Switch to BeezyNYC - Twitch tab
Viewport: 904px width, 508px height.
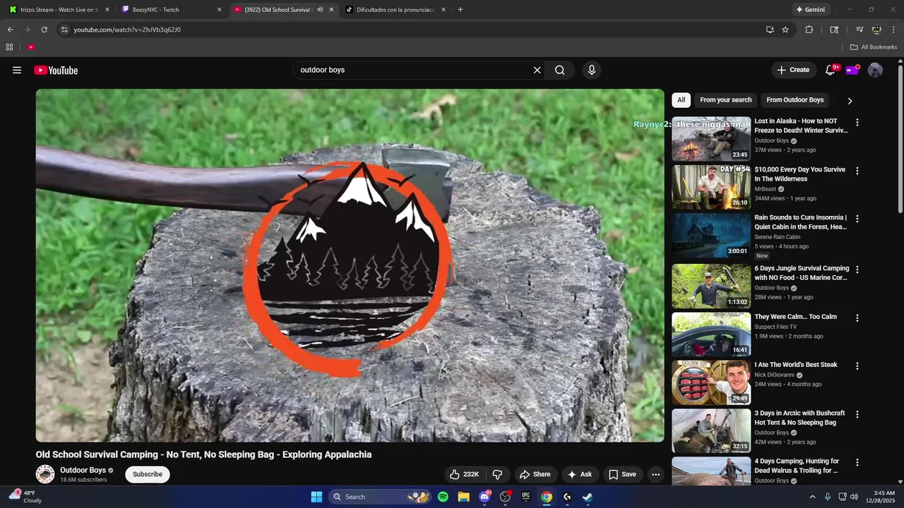coord(170,10)
